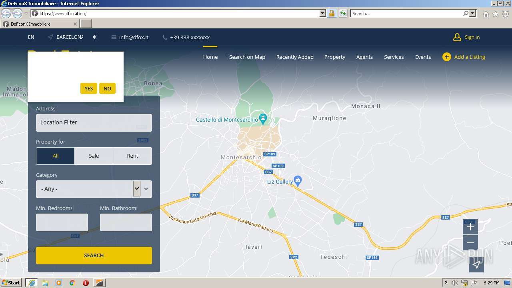Click the Add a Listing link
This screenshot has height=288, width=512.
[470, 57]
